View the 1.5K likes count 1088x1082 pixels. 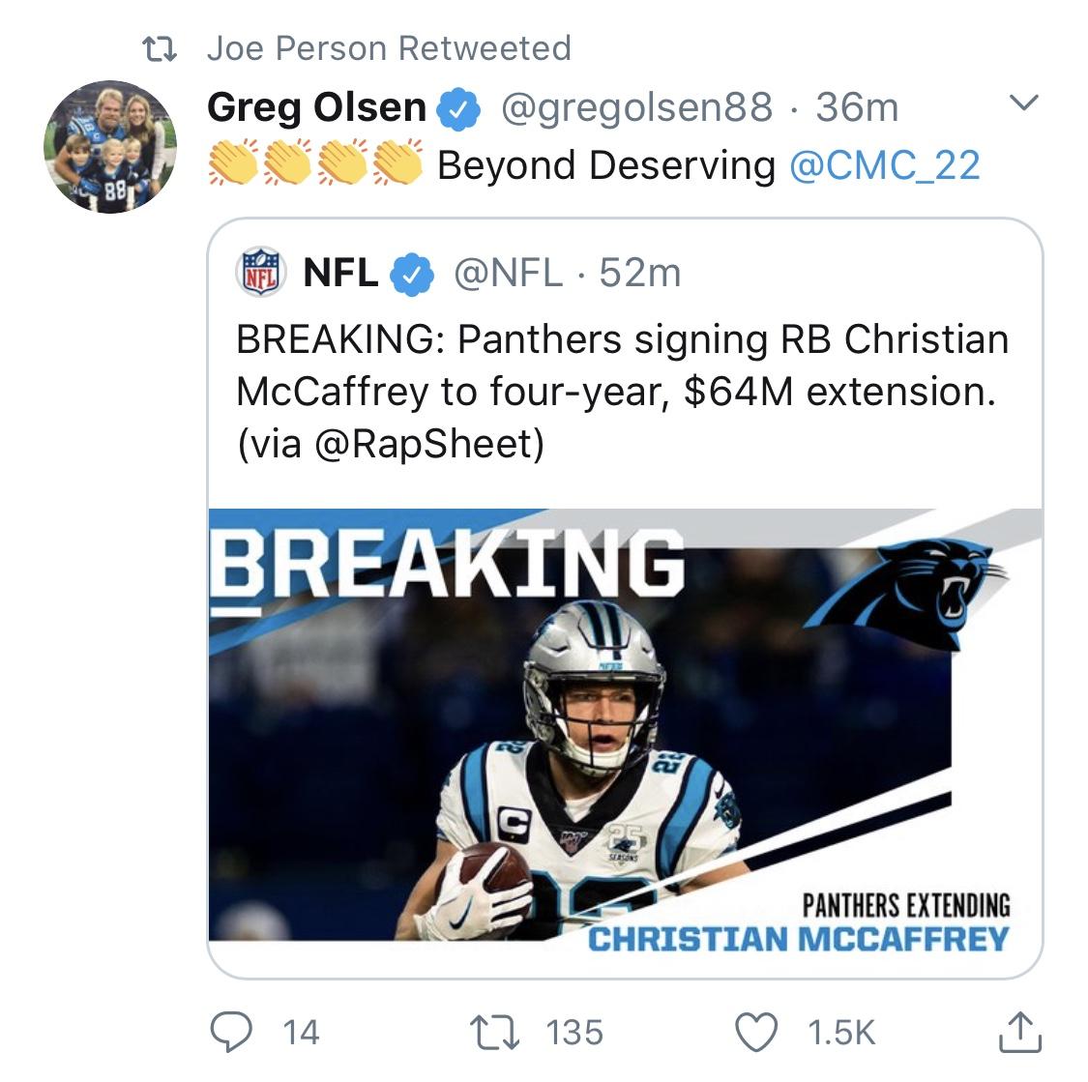point(841,1033)
